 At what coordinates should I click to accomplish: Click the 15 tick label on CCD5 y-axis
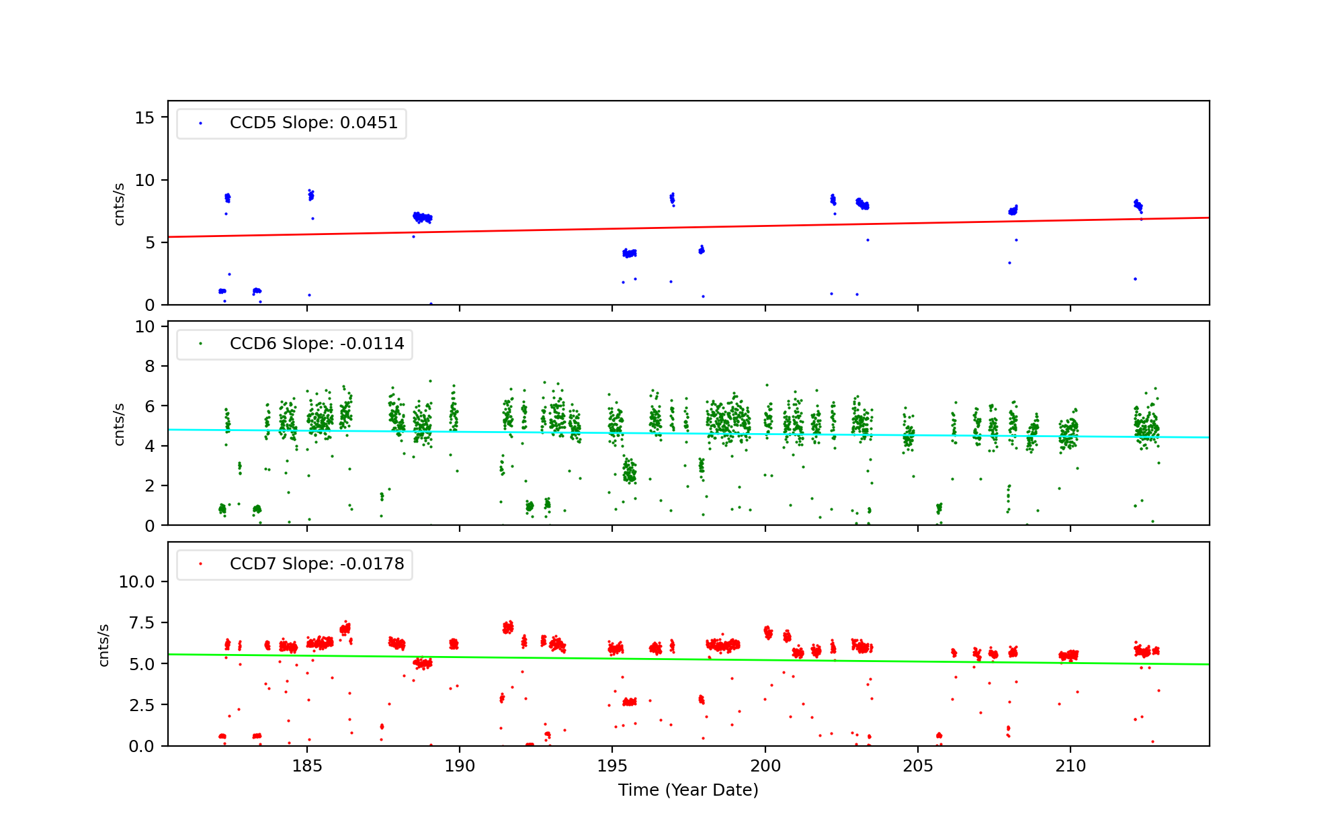coord(144,118)
